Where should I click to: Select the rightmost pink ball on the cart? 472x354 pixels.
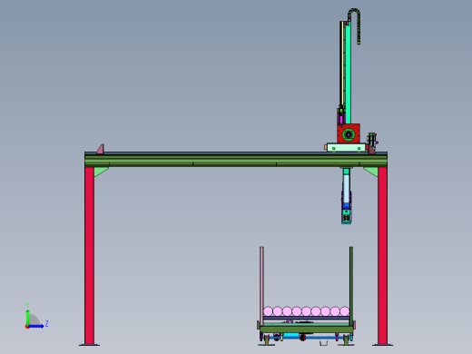(x=345, y=311)
